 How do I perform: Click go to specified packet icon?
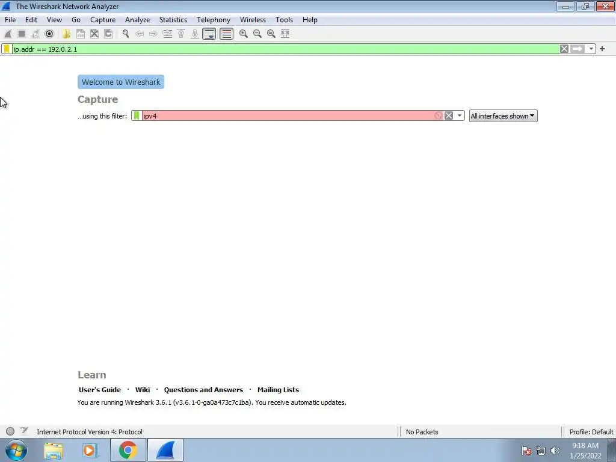click(167, 34)
